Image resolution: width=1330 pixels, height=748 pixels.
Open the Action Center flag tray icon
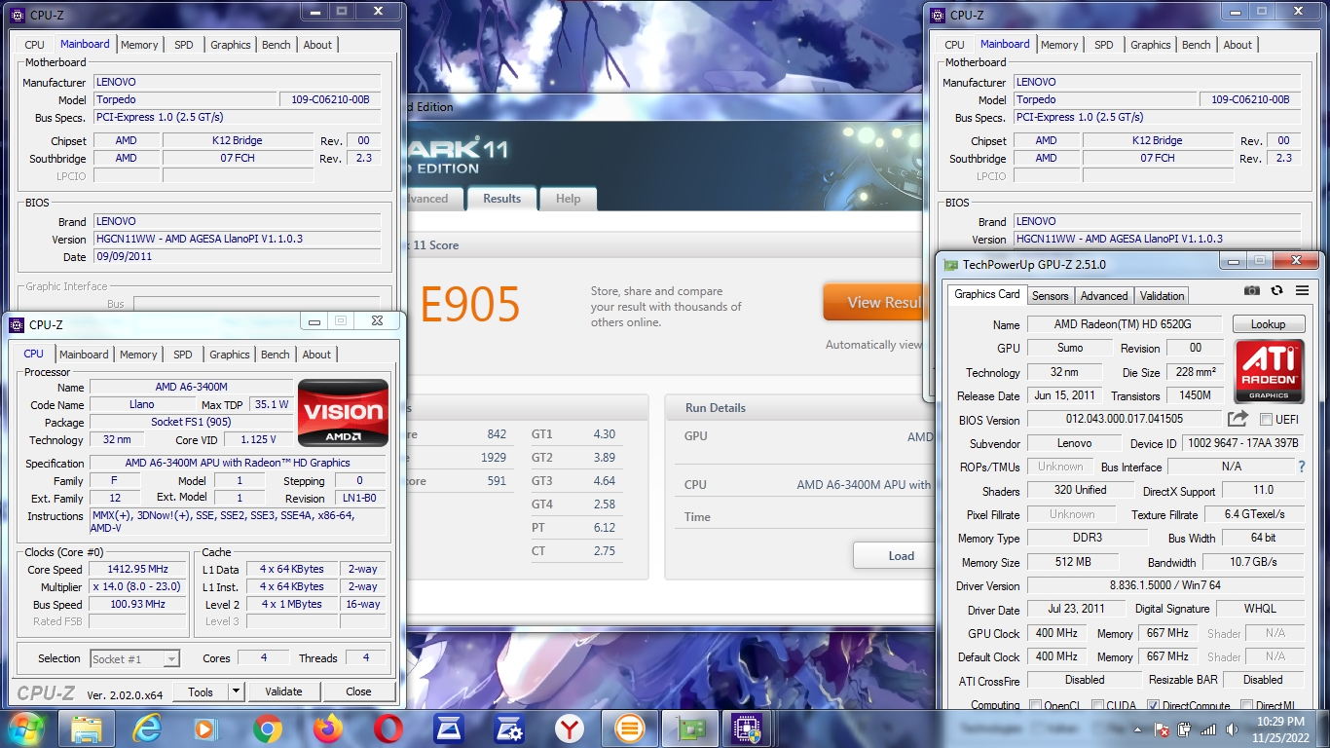pyautogui.click(x=1162, y=729)
